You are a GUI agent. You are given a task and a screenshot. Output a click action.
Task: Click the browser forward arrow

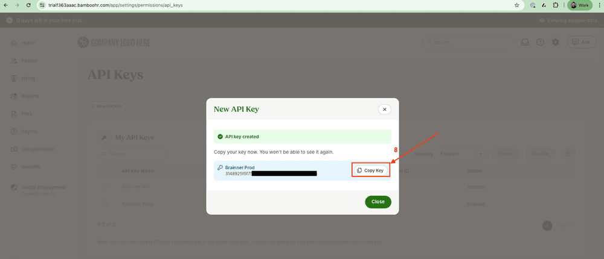pos(17,5)
